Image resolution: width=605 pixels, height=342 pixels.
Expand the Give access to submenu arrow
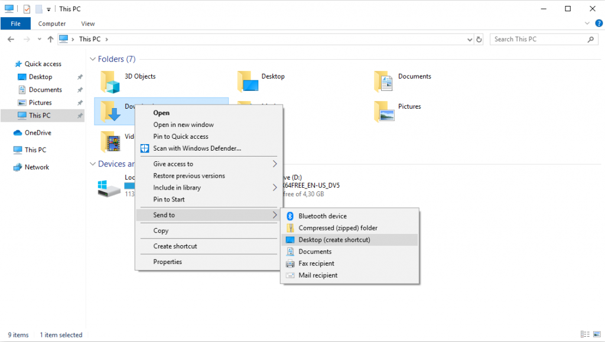275,164
